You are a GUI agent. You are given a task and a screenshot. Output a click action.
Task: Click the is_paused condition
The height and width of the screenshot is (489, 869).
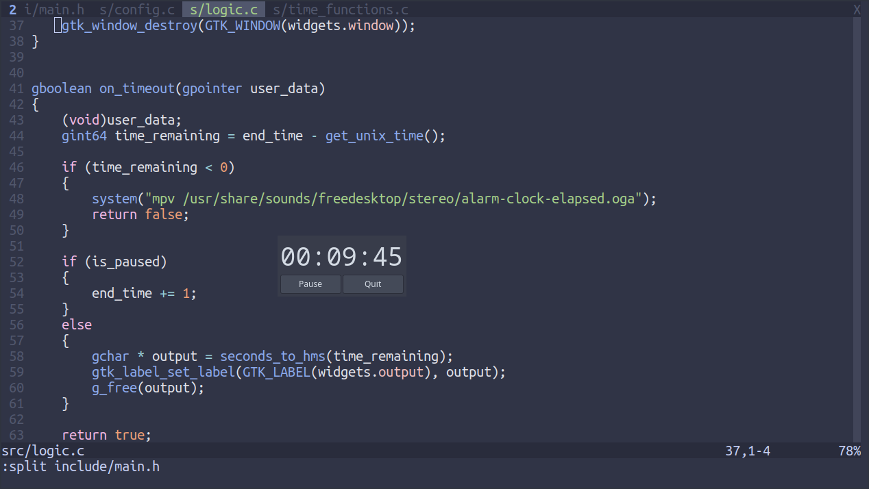tap(125, 262)
